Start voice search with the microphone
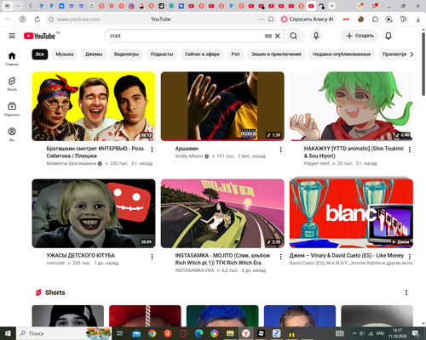The image size is (426, 340). (x=316, y=36)
